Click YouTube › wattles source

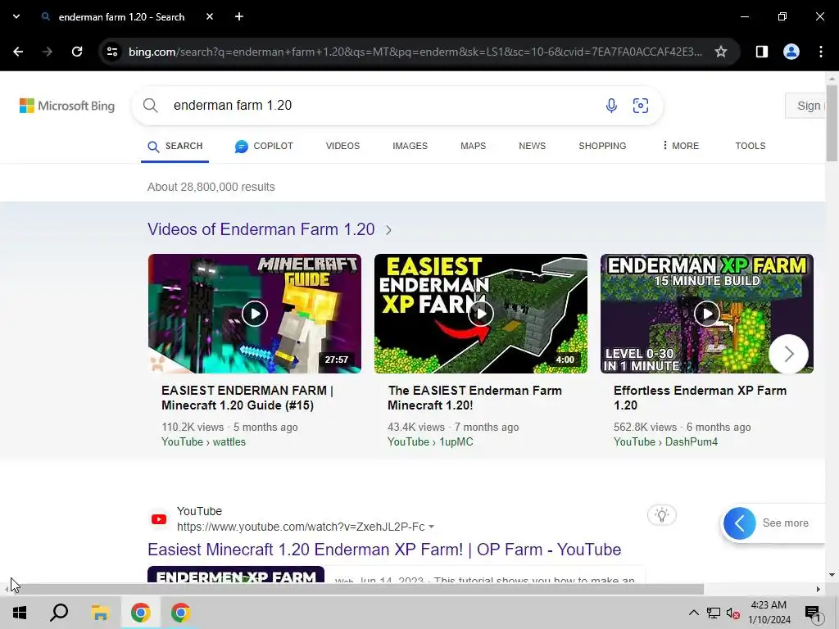tap(203, 441)
